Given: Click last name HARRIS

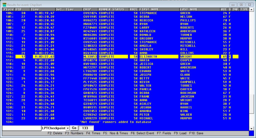Looking at the screenshot, I should click(x=186, y=108).
